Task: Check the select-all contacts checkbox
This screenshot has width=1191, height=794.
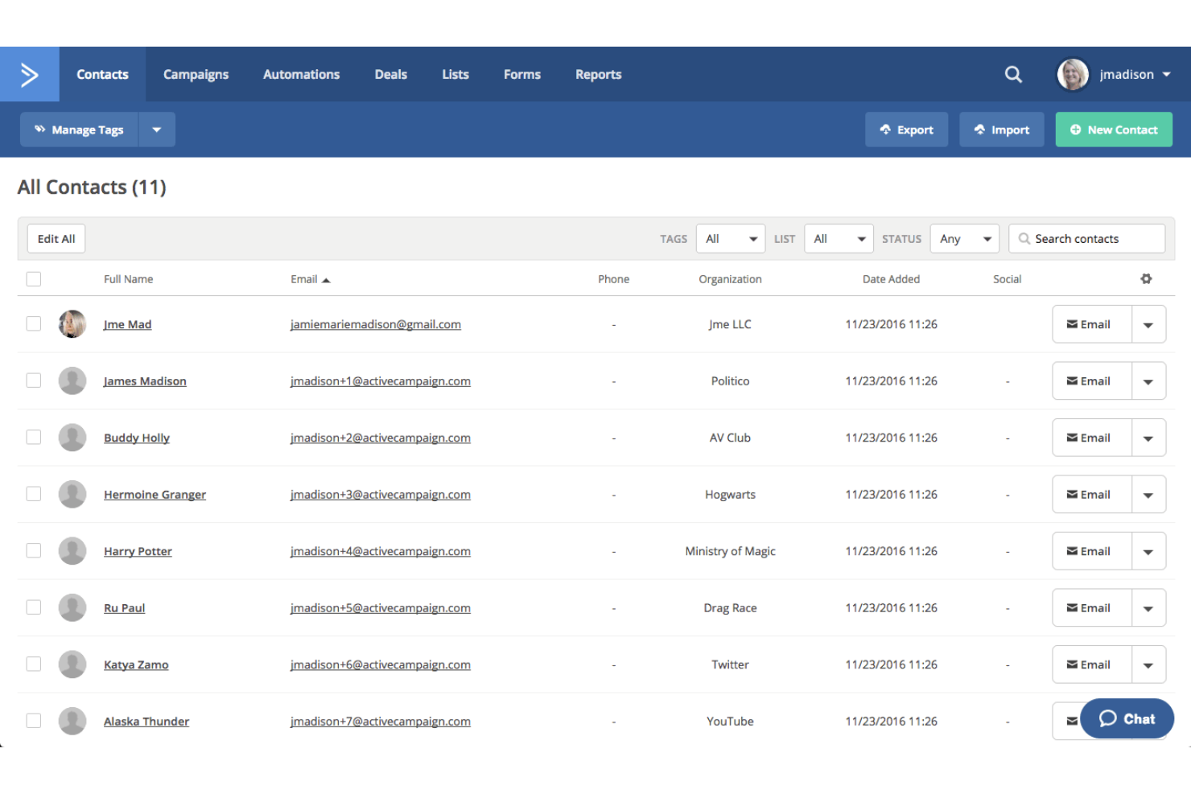Action: click(x=33, y=278)
